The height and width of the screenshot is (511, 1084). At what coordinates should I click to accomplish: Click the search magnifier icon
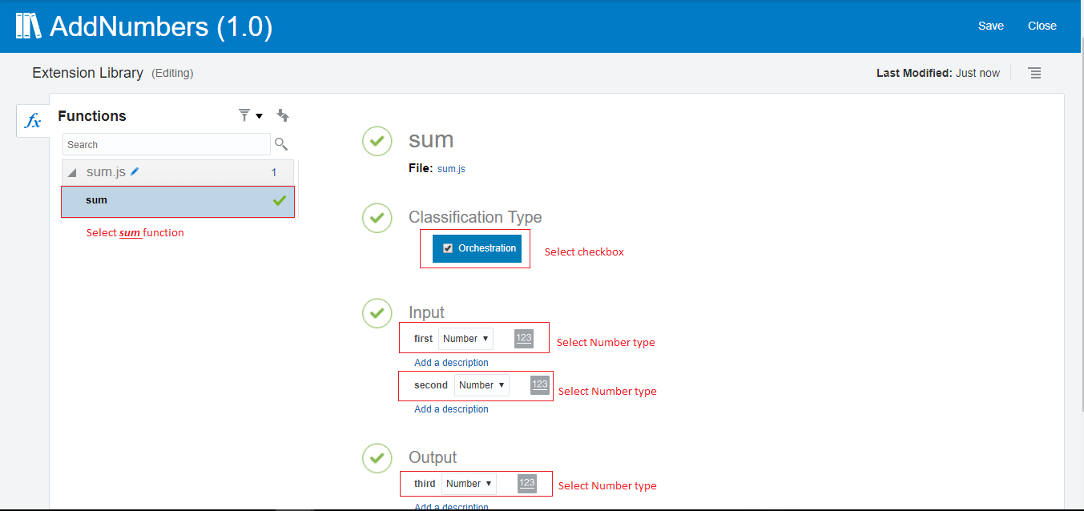coord(280,144)
